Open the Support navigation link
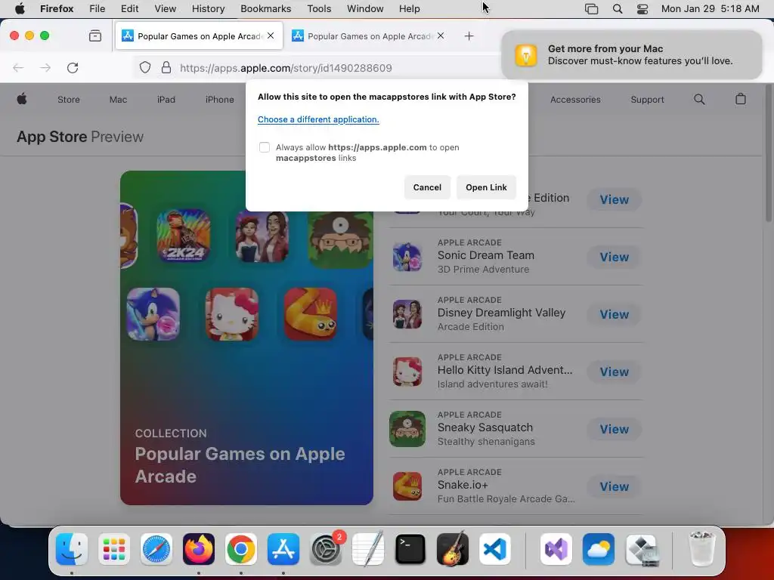 pos(647,100)
